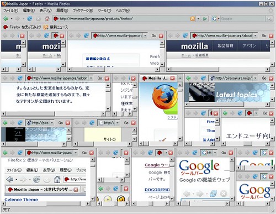
Task: Close the mozilla-japan.org/addon pane
Action: coord(107,79)
